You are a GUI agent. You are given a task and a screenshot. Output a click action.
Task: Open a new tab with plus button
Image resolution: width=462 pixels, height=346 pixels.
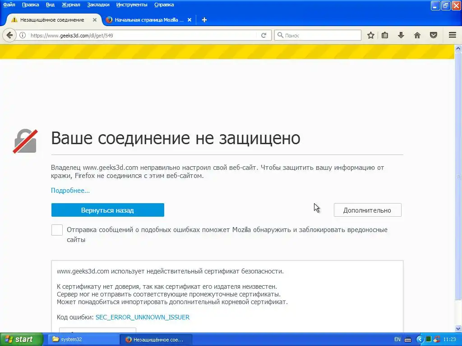(204, 20)
